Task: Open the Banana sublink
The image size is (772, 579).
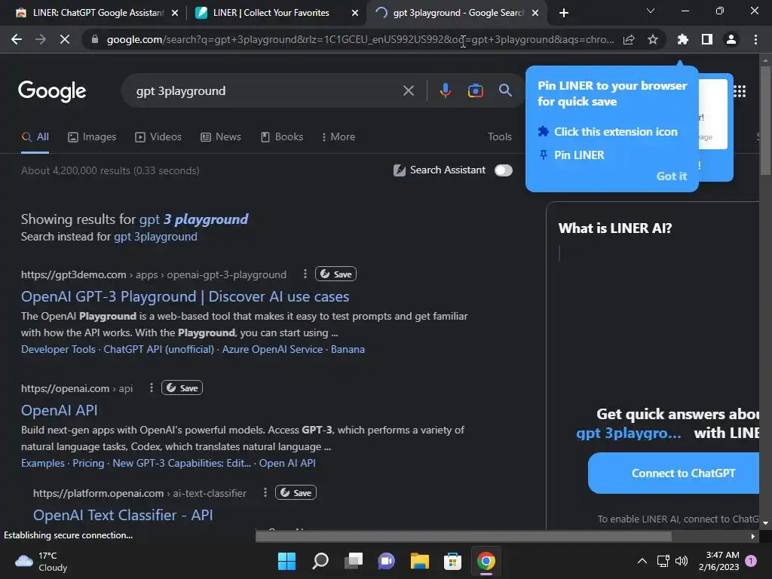Action: pyautogui.click(x=348, y=349)
